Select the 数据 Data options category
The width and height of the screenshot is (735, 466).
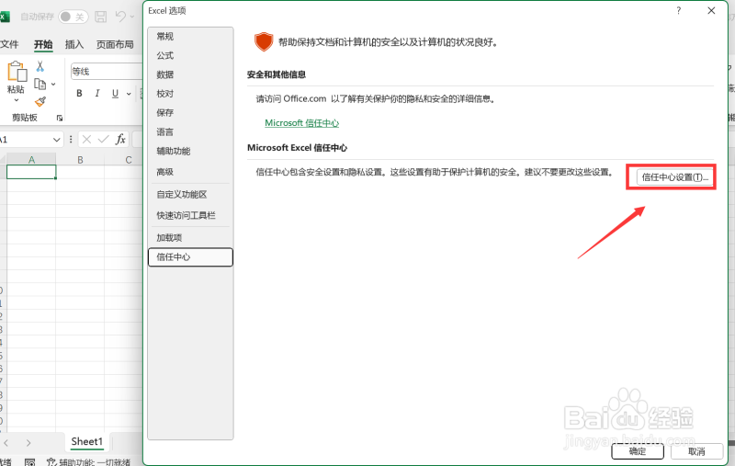click(190, 74)
